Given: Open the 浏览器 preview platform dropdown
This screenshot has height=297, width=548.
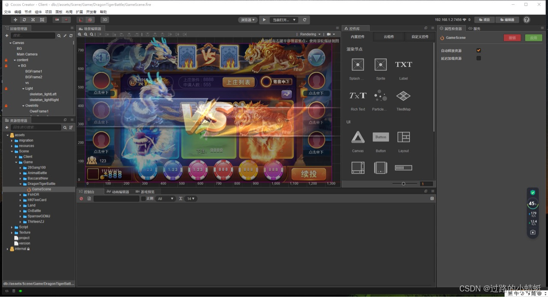Looking at the screenshot, I should 248,20.
